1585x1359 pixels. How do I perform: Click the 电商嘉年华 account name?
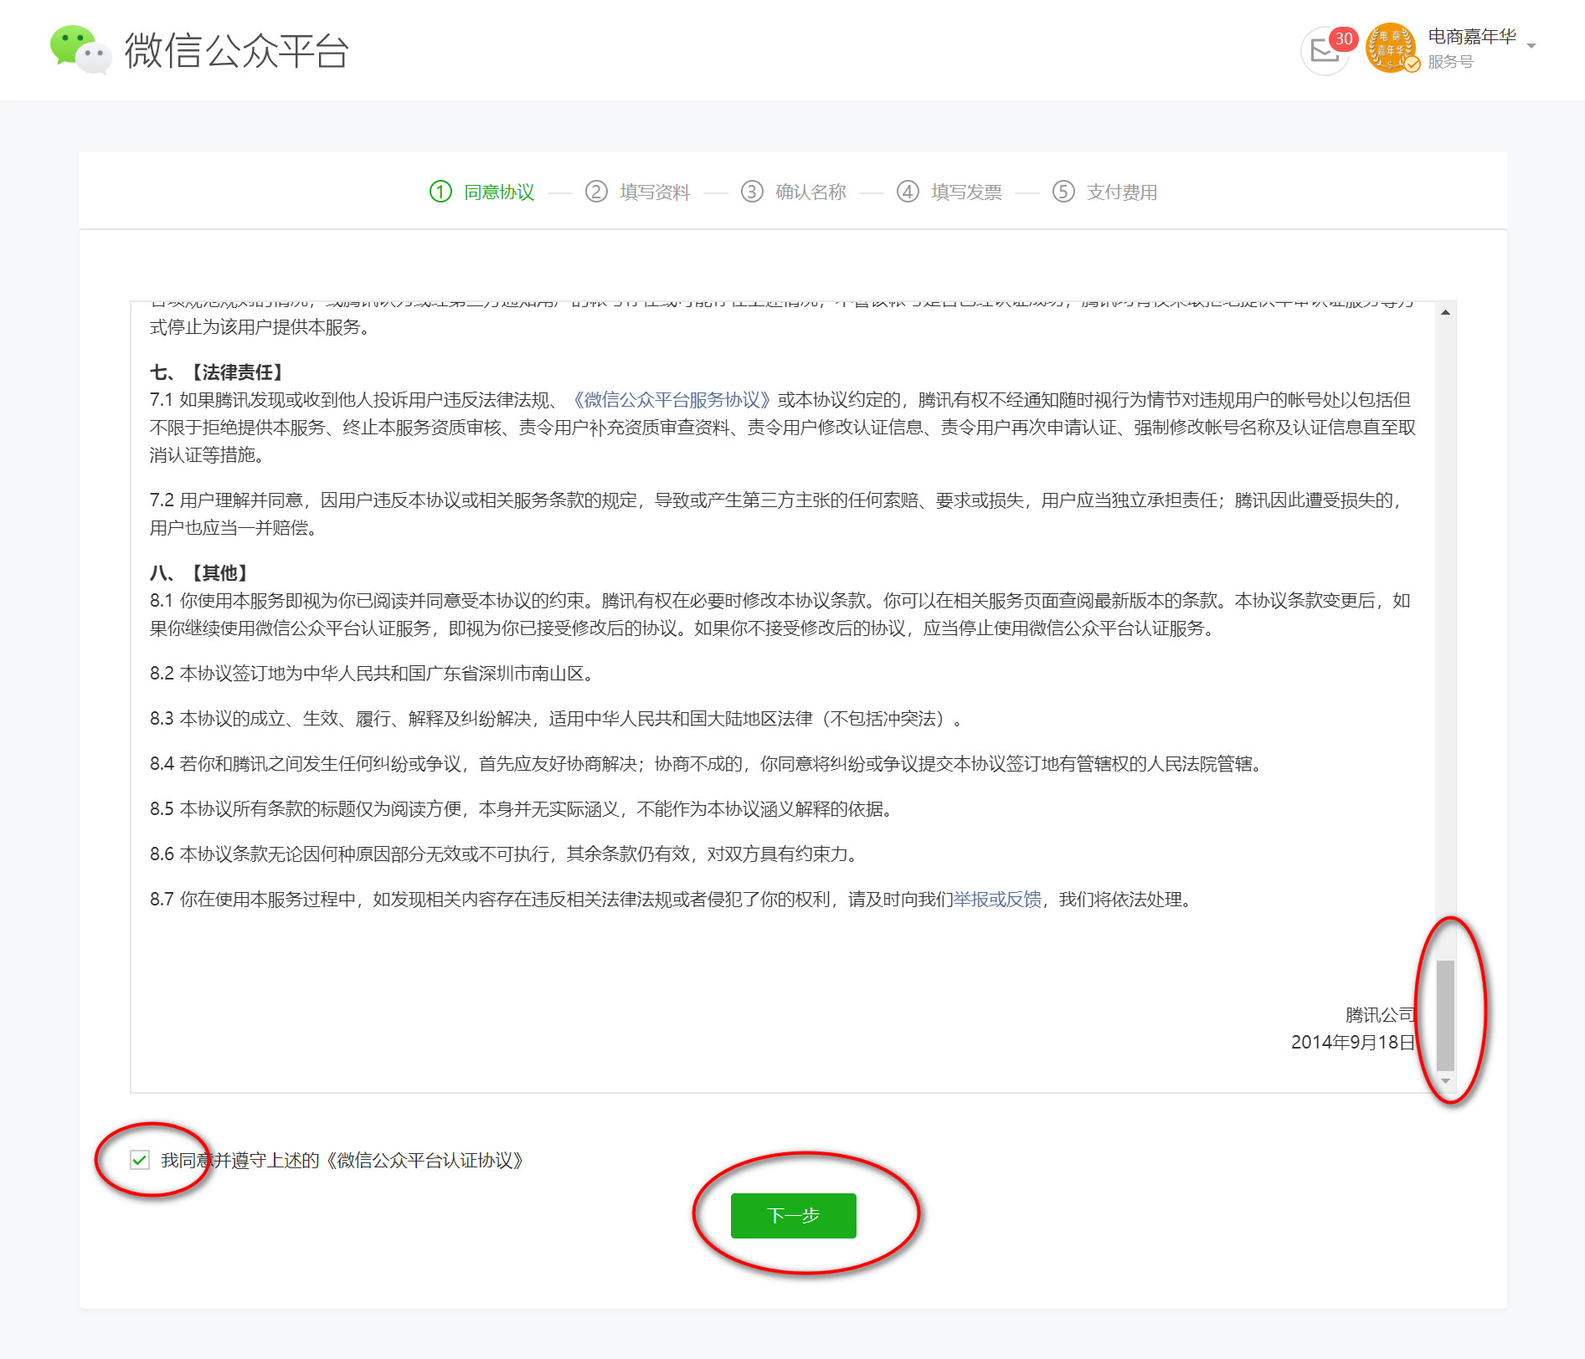tap(1472, 37)
